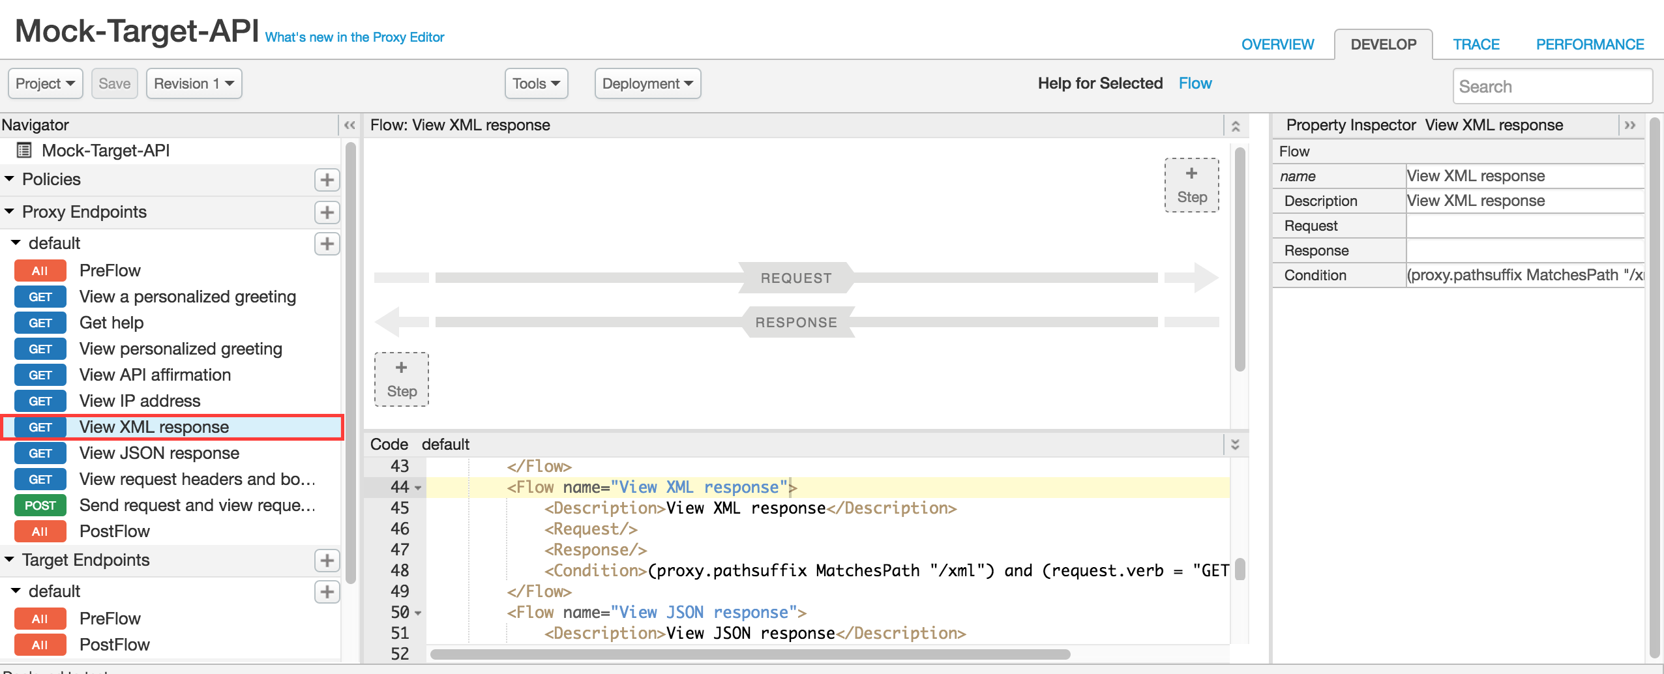The height and width of the screenshot is (674, 1664).
Task: Open the What's new in Proxy Editor link
Action: click(353, 37)
